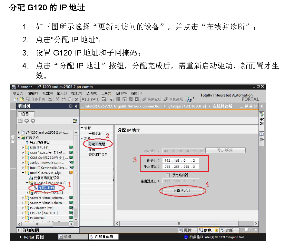
Task: Collapse the 在线访问 tree node
Action: [x=19, y=137]
